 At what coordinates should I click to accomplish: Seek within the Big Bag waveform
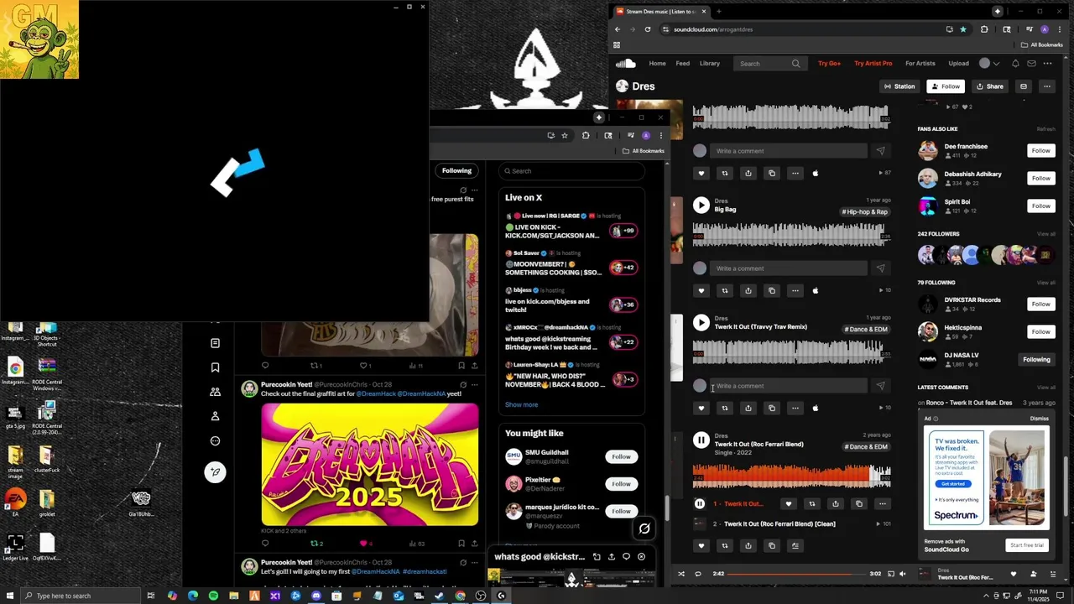click(x=791, y=234)
